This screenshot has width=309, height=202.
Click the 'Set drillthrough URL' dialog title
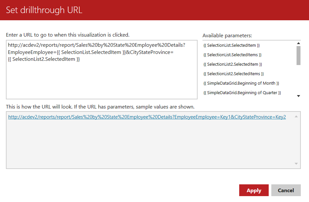(x=44, y=10)
